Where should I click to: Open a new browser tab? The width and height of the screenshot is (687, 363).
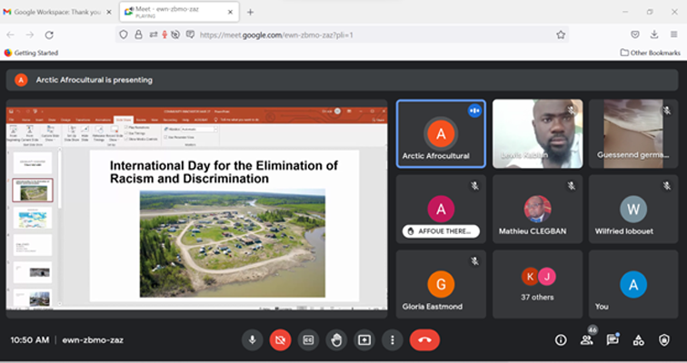tap(251, 12)
